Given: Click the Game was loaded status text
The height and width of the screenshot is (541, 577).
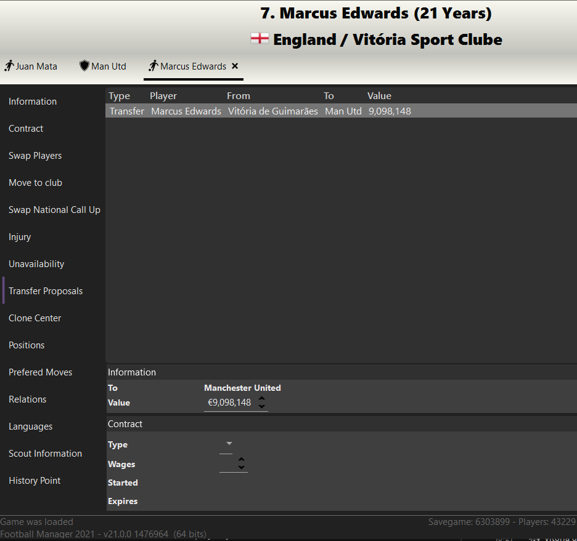Looking at the screenshot, I should point(37,522).
